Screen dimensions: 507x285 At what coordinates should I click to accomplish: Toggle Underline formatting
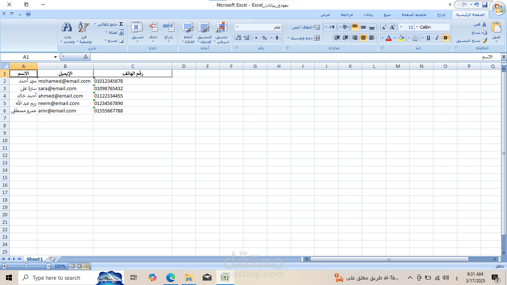429,38
